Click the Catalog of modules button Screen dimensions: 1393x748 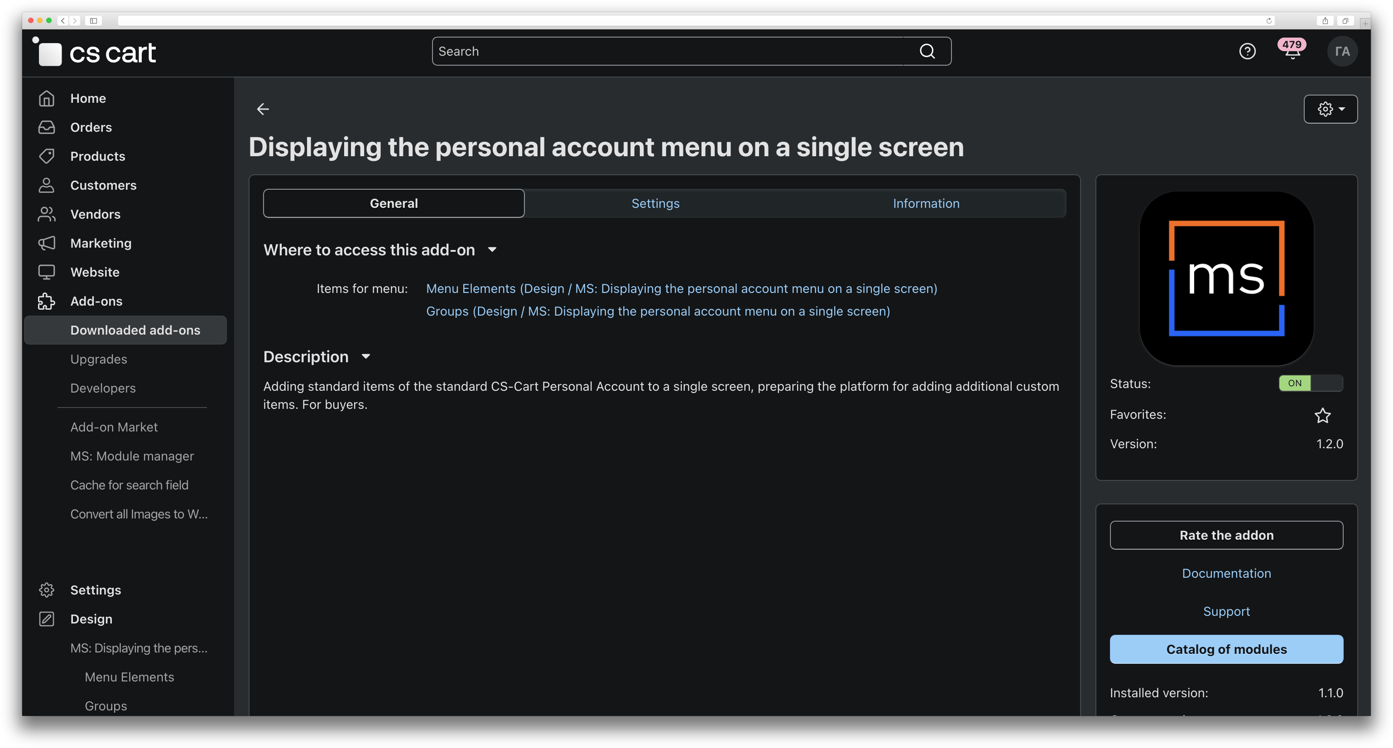pyautogui.click(x=1226, y=649)
